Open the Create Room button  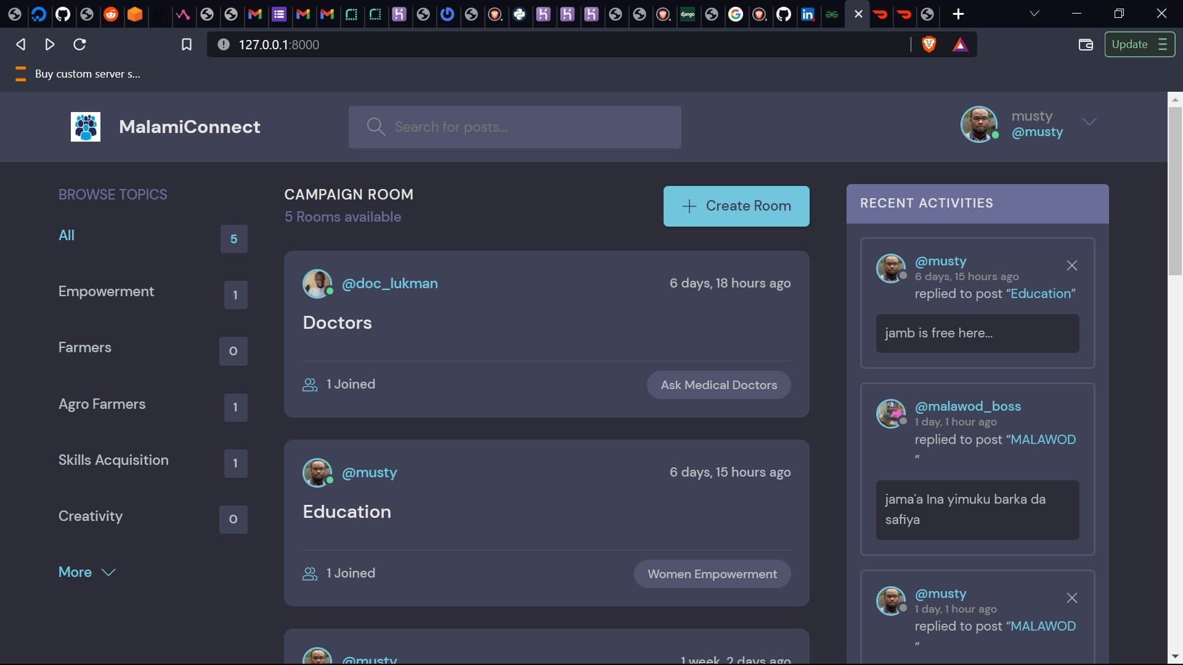click(736, 206)
